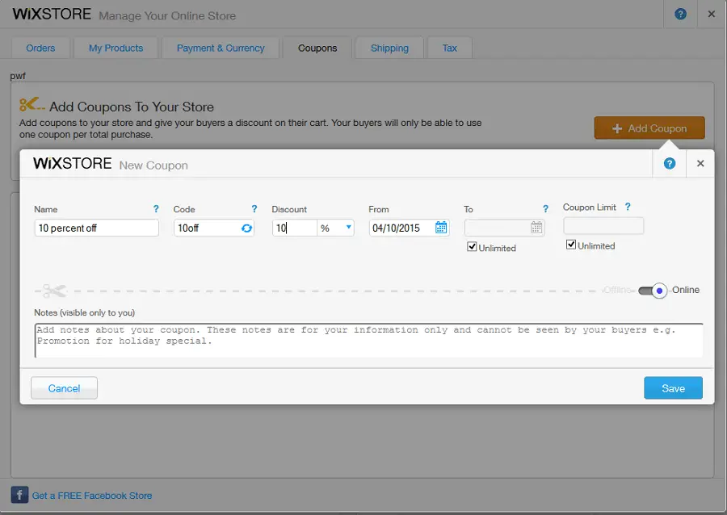Viewport: 727px width, 515px height.
Task: Regenerate the coupon code with refresh icon
Action: pos(246,228)
